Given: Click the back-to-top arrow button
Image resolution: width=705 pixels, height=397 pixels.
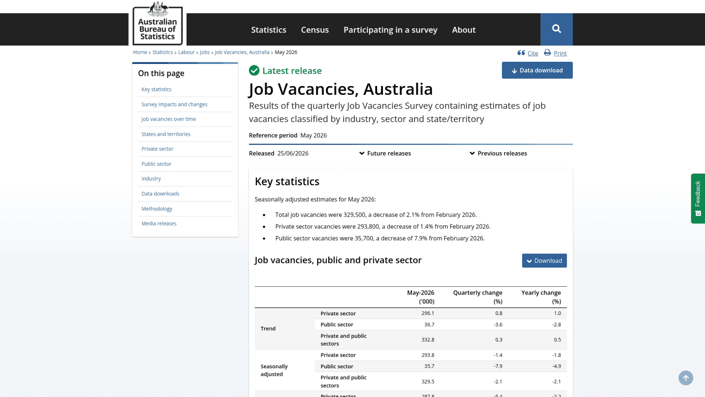Looking at the screenshot, I should coord(686,378).
